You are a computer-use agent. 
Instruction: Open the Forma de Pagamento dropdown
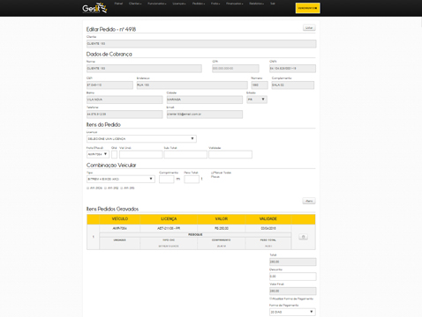point(292,312)
